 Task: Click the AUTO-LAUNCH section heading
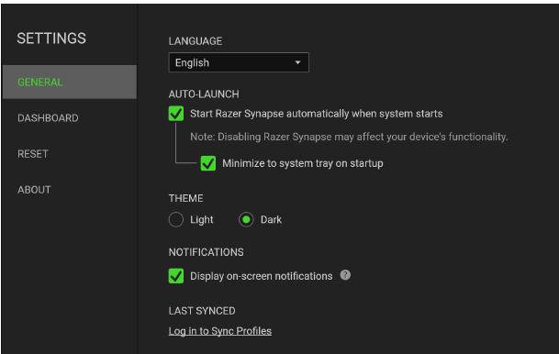(x=204, y=94)
